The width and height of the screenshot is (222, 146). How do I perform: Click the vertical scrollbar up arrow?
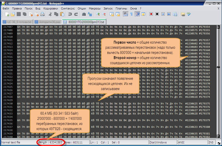[218, 27]
